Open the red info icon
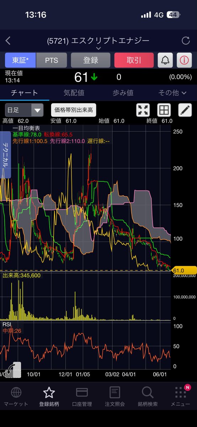 (184, 60)
